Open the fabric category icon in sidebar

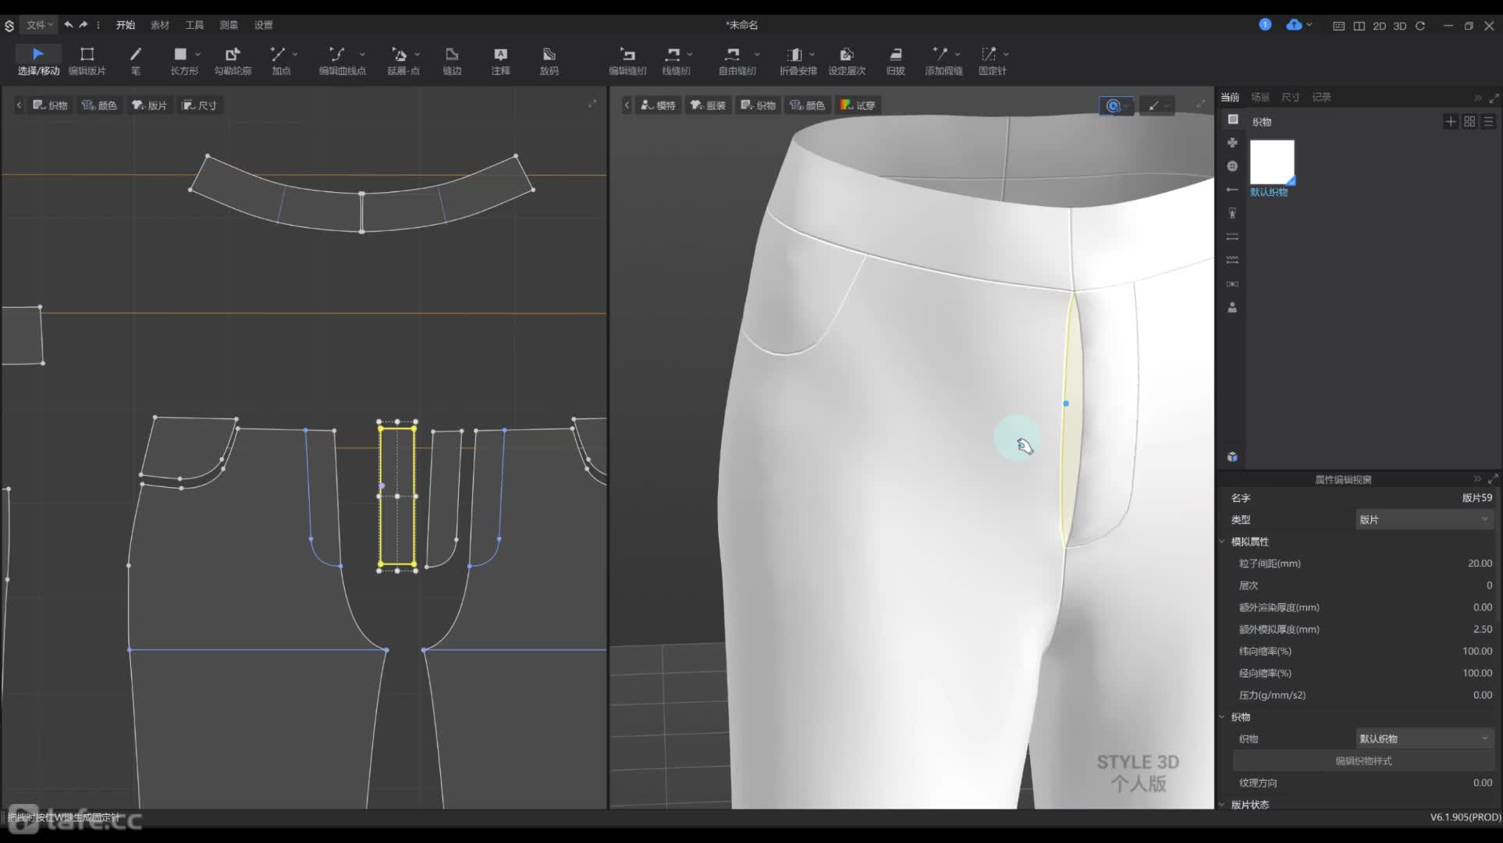click(x=1232, y=119)
